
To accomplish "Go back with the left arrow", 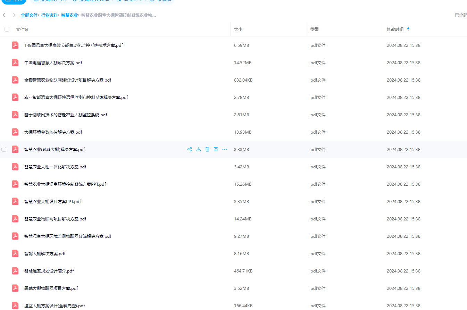I will point(4,15).
